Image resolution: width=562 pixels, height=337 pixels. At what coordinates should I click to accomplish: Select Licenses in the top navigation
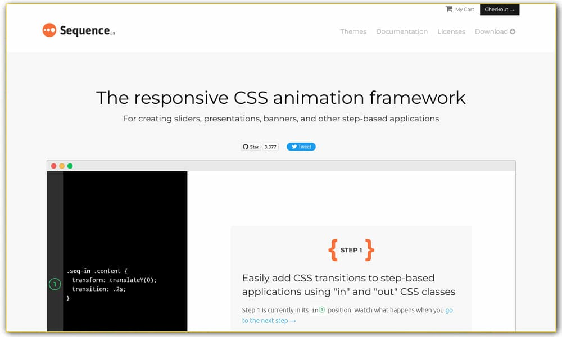451,31
